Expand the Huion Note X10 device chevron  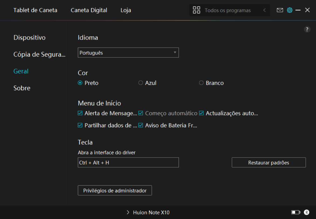128,213
